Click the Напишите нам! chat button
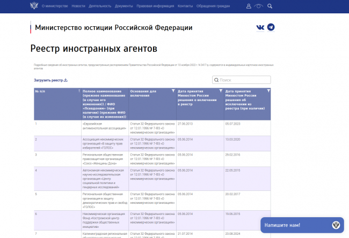The image size is (349, 238). pos(302,225)
